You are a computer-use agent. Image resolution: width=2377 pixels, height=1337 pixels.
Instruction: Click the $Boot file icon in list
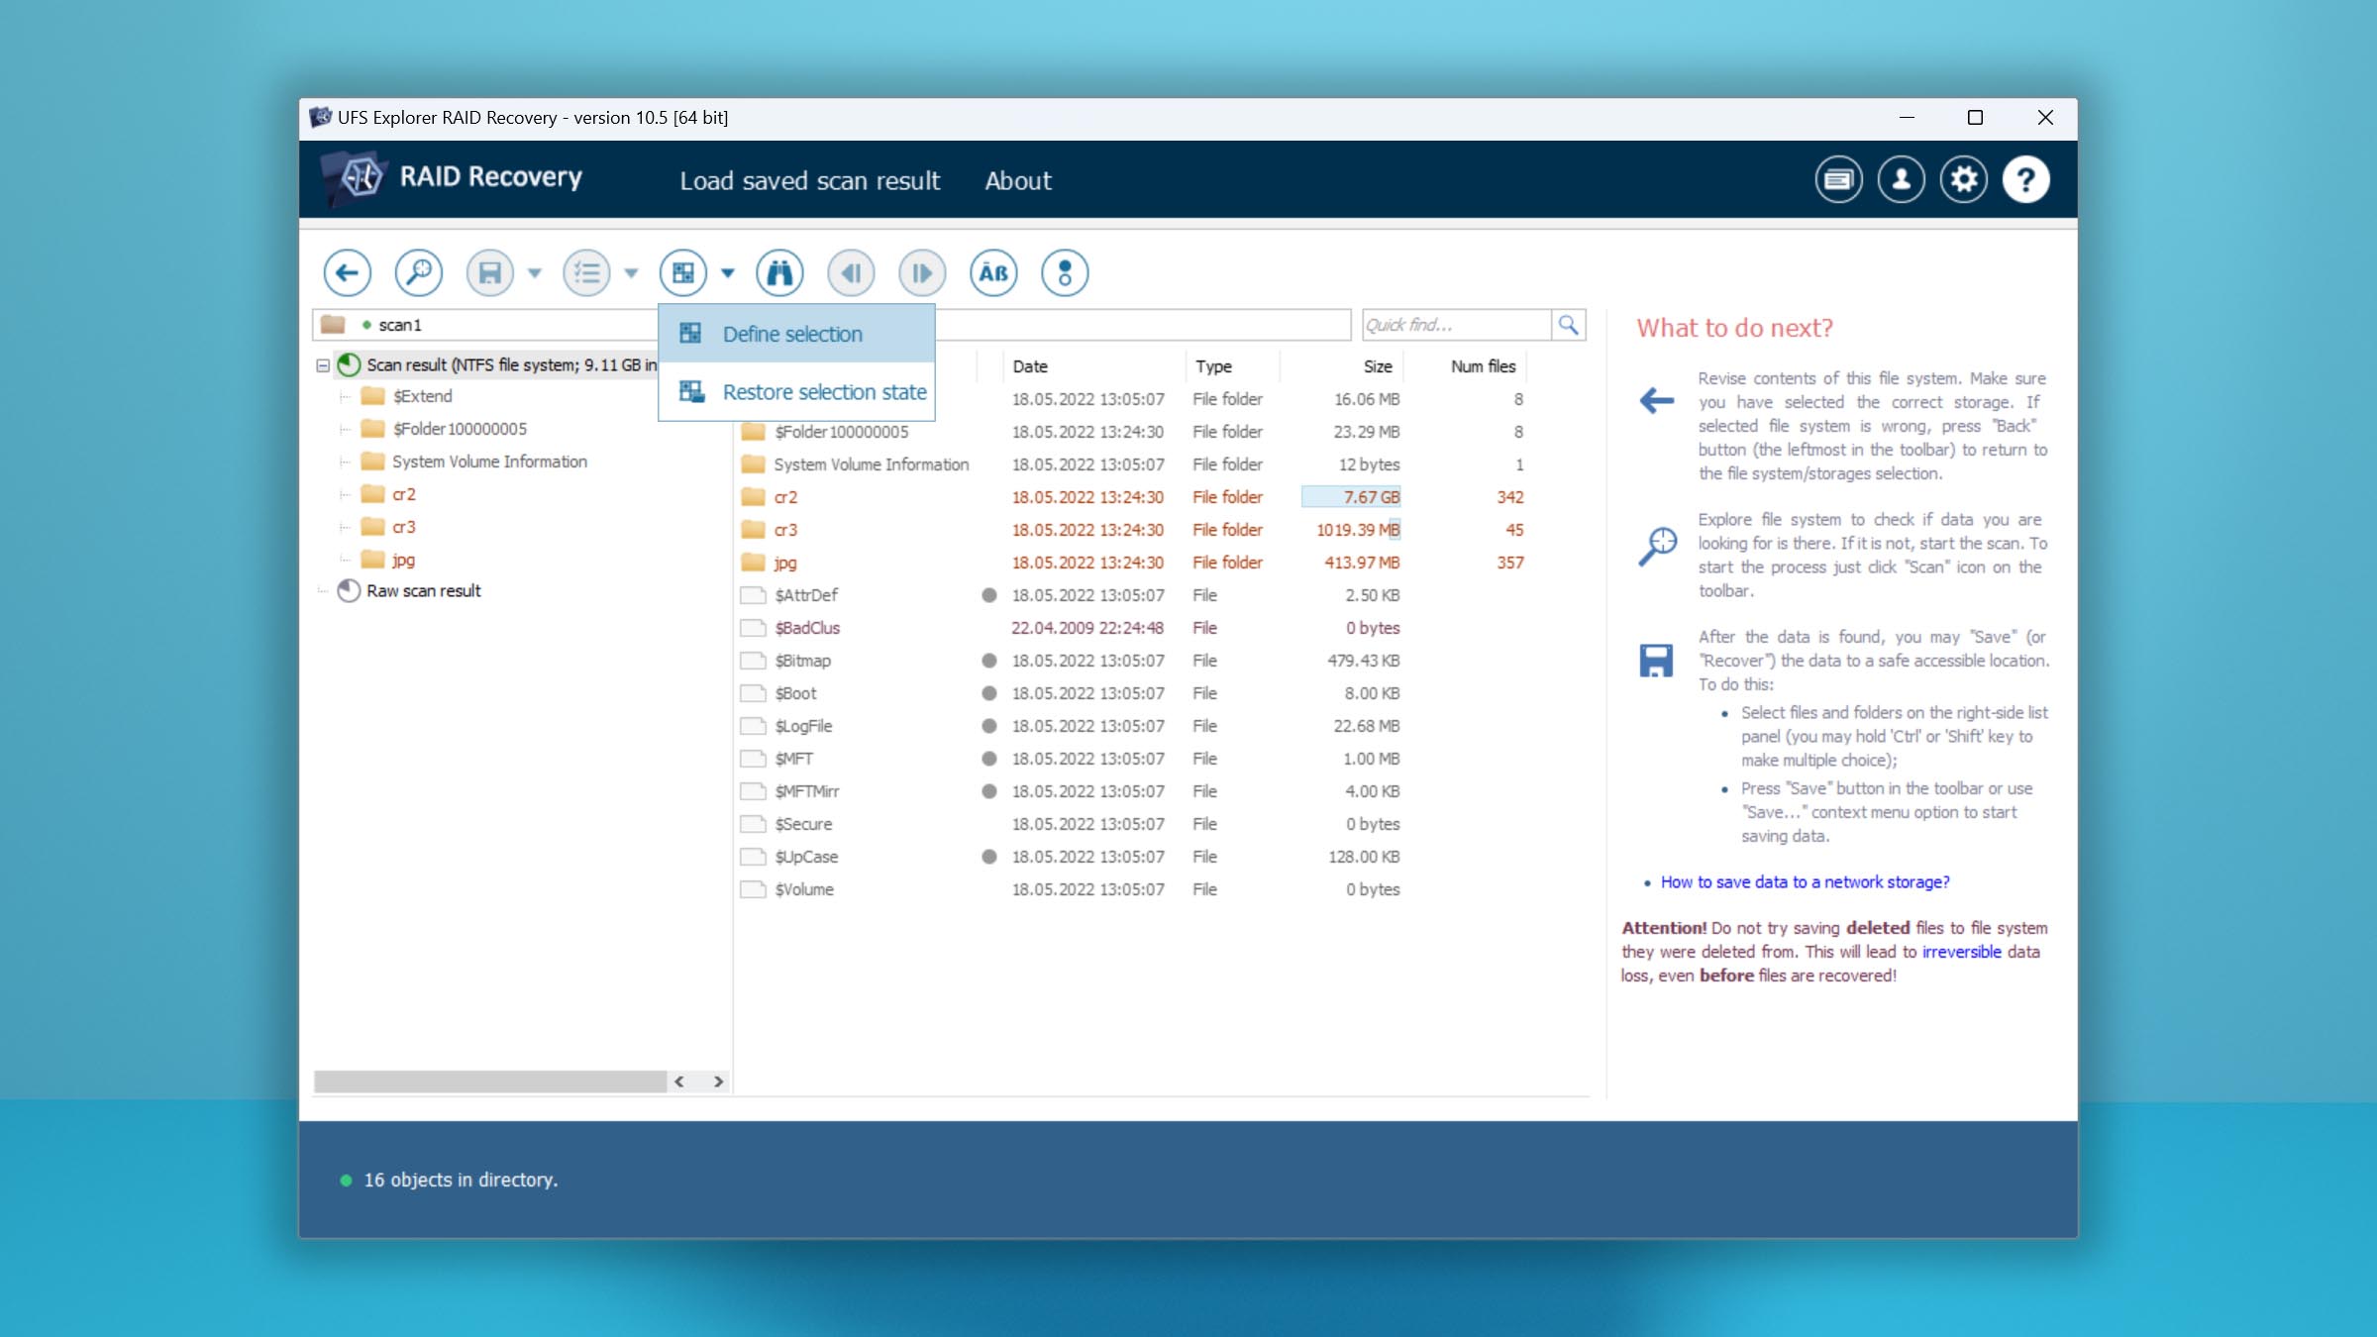point(754,693)
